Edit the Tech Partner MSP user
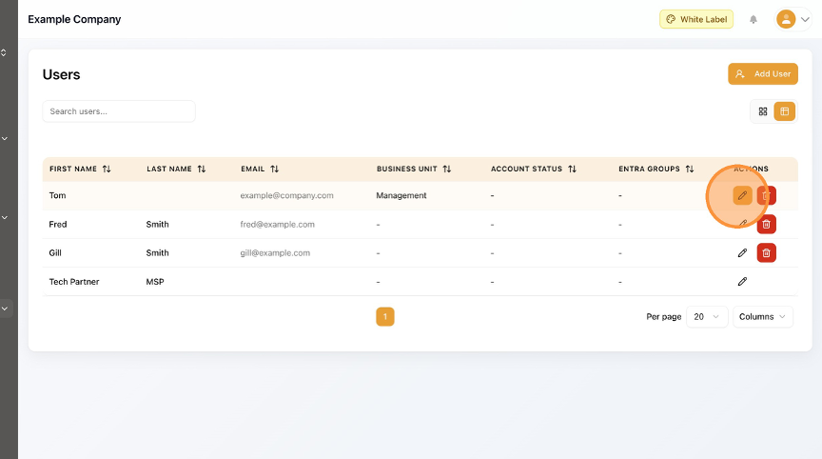 (x=742, y=282)
